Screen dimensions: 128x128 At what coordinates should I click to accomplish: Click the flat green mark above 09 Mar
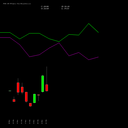(x=10, y=91)
